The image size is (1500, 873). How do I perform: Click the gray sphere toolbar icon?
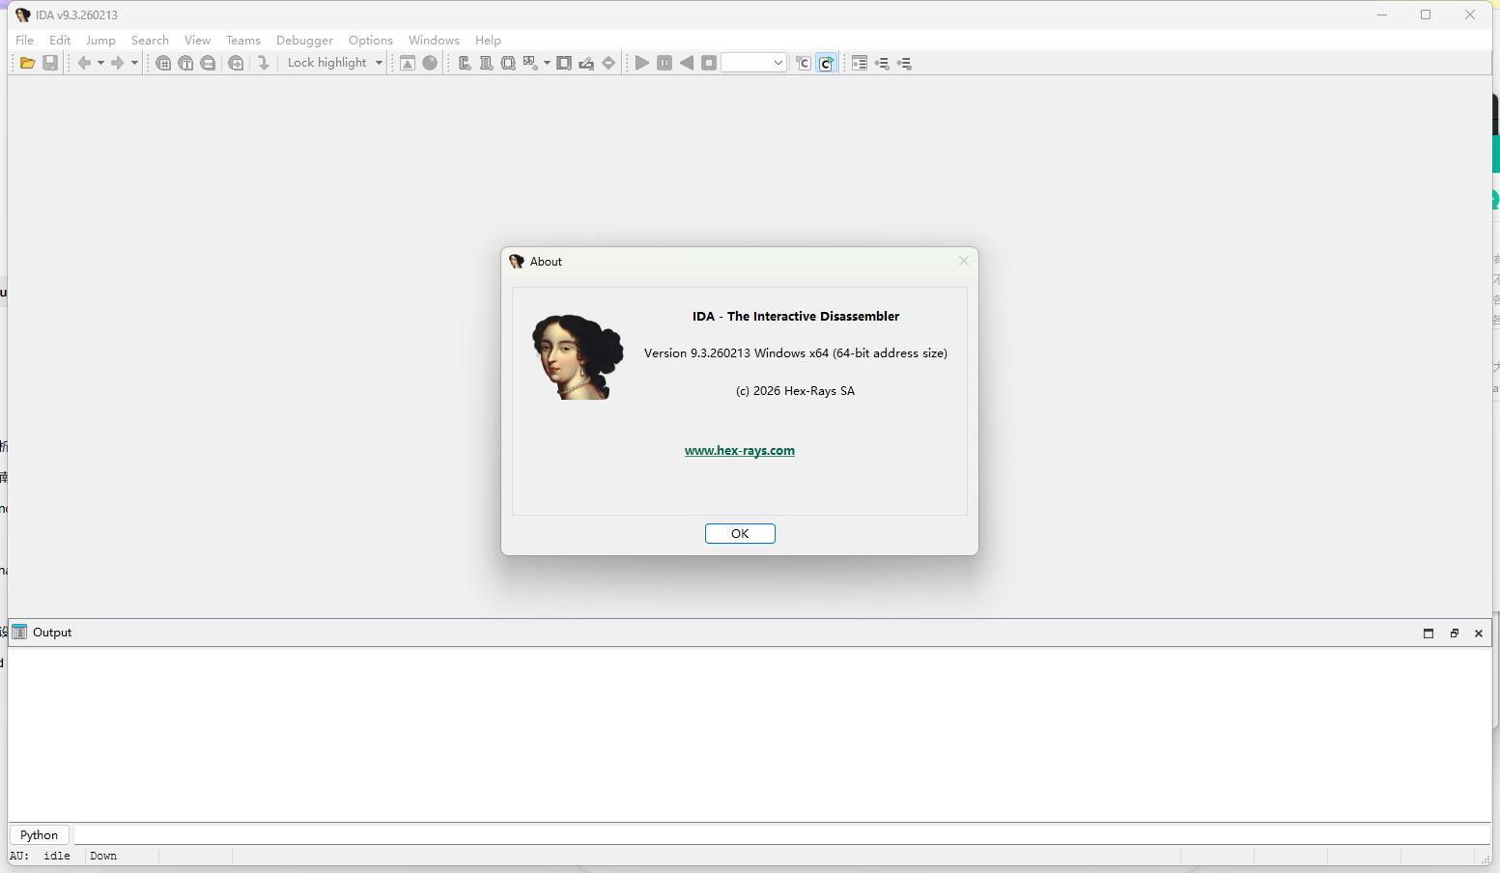coord(430,63)
